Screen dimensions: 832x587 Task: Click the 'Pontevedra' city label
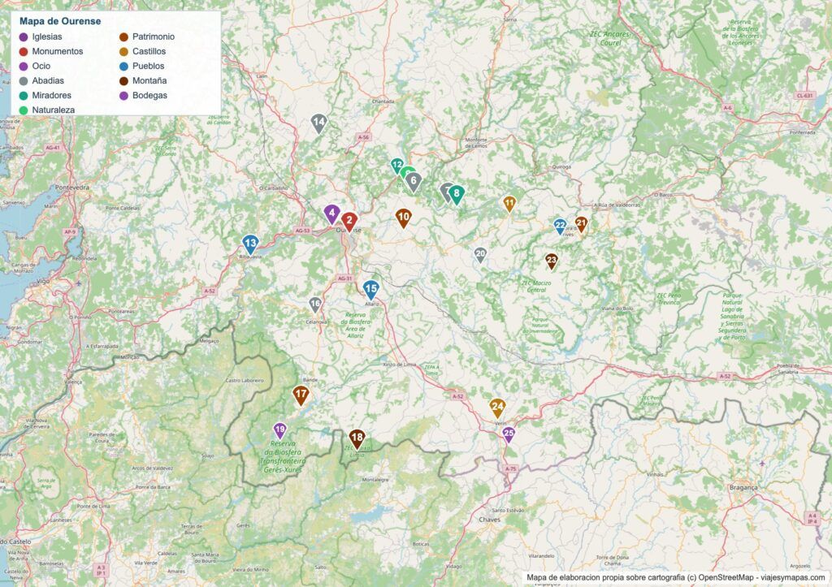click(72, 188)
